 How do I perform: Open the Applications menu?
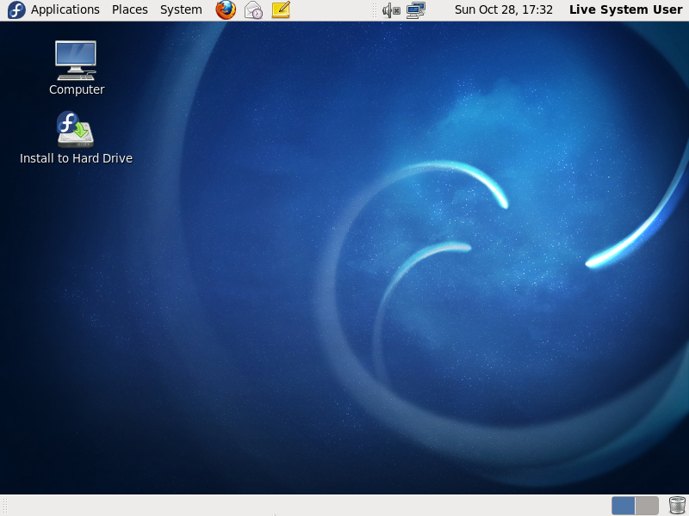pos(65,10)
